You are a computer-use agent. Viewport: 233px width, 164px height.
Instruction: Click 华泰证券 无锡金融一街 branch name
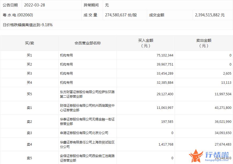click(87, 121)
